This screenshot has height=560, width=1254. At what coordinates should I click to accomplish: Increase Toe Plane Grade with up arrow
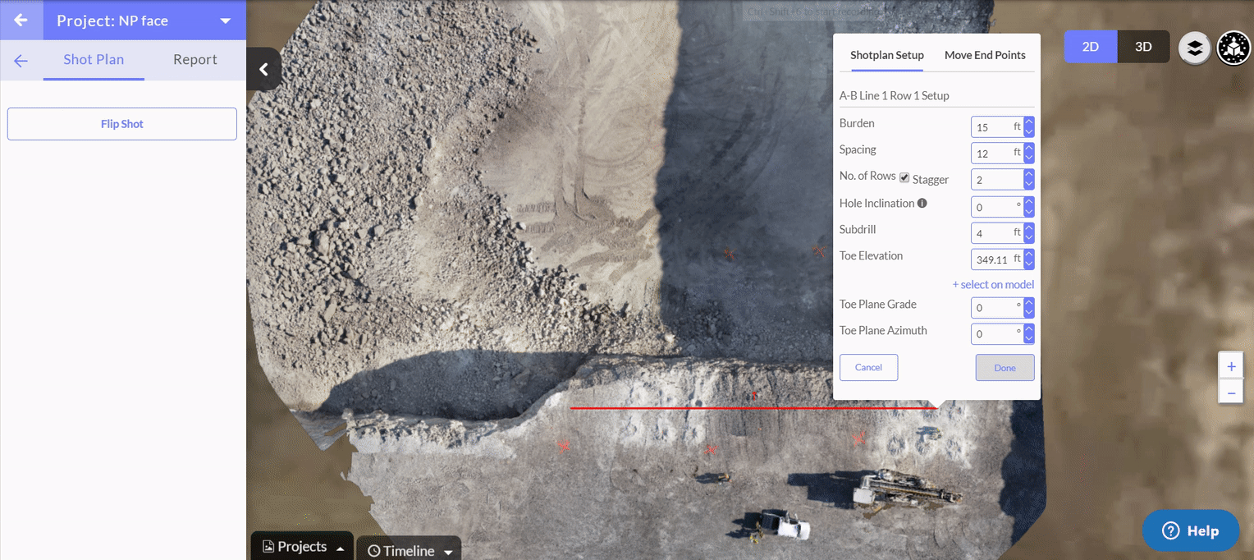click(x=1029, y=303)
